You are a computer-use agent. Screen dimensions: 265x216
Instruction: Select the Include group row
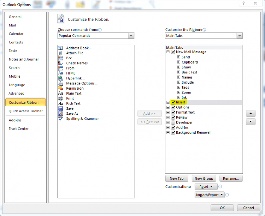[188, 83]
